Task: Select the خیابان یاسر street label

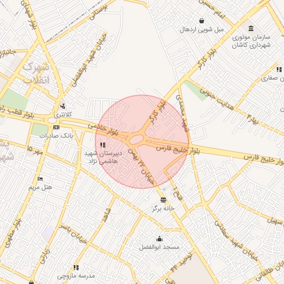Action: pos(73,234)
